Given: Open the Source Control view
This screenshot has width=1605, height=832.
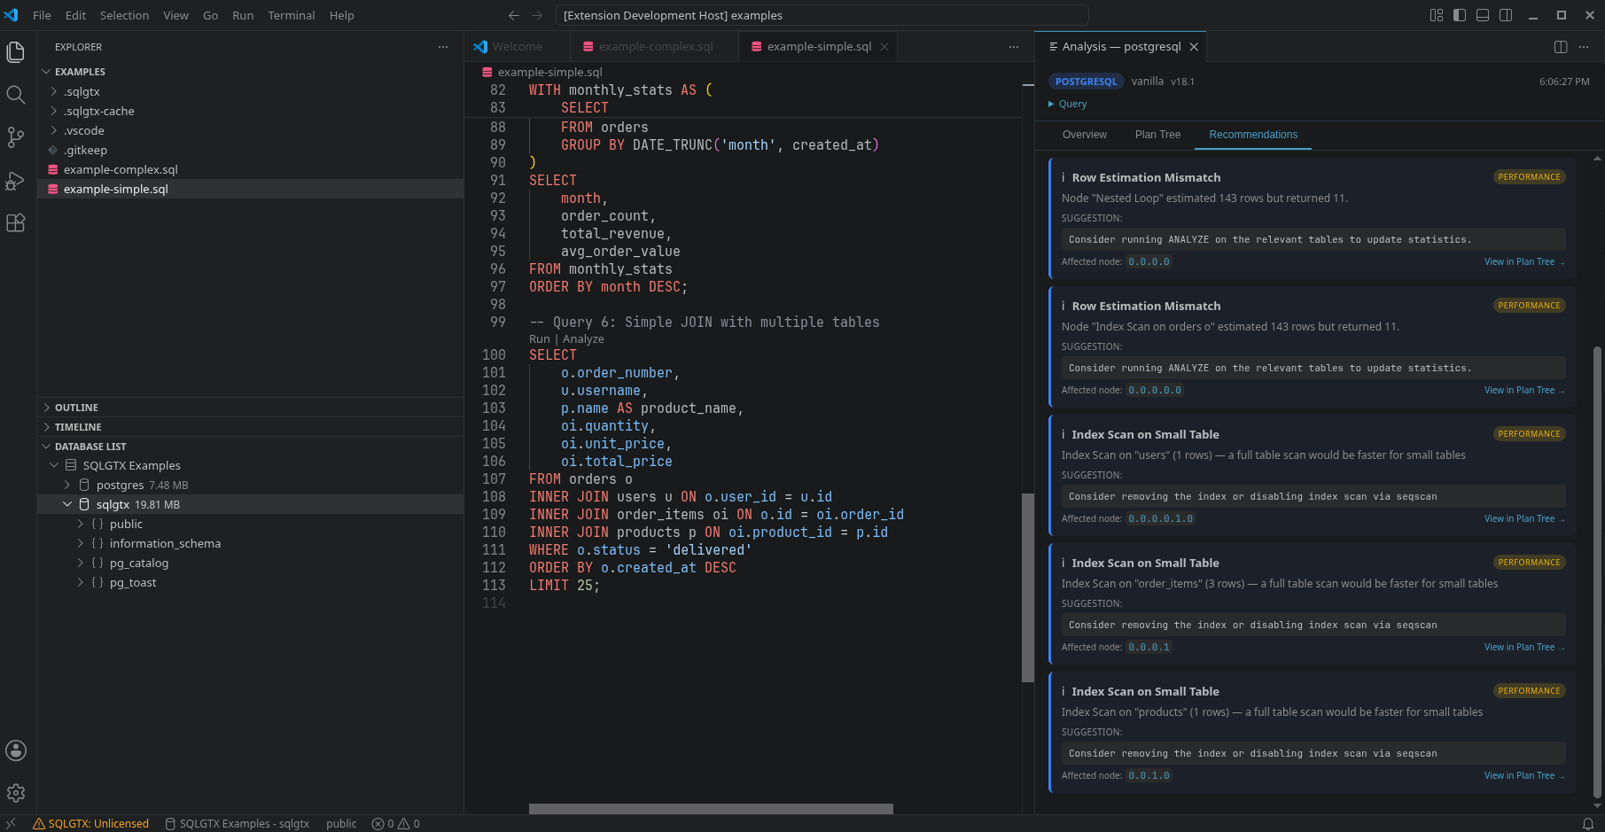Looking at the screenshot, I should click(x=16, y=137).
